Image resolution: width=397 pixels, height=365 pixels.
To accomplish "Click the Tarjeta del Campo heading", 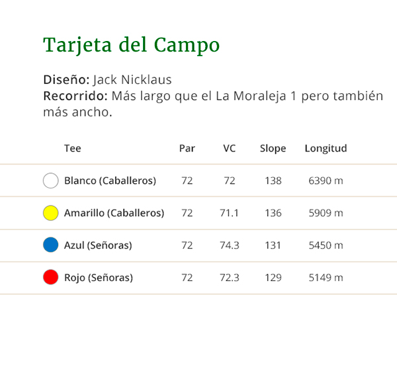I will pyautogui.click(x=132, y=45).
